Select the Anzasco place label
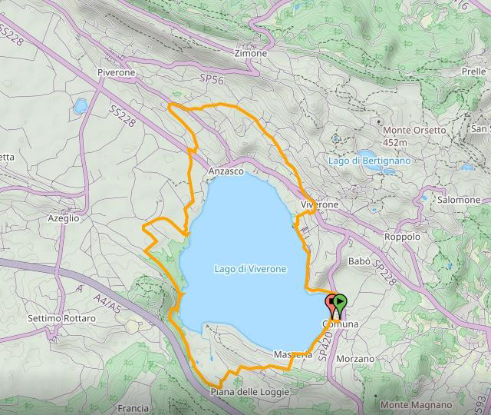The image size is (491, 415). coord(226,171)
